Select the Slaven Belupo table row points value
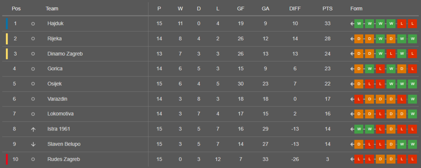 pyautogui.click(x=327, y=144)
